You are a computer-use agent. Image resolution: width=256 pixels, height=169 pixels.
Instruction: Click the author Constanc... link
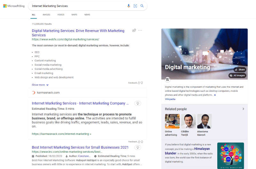[x=84, y=156]
